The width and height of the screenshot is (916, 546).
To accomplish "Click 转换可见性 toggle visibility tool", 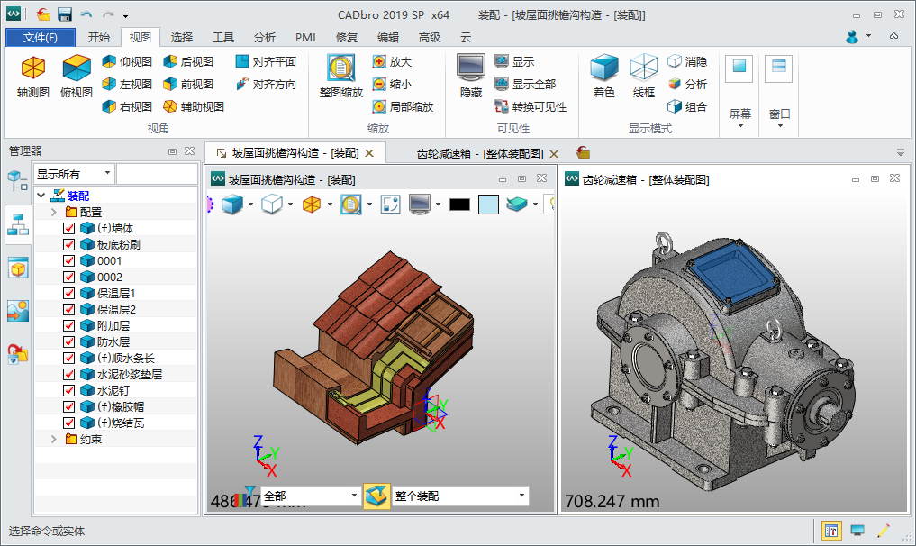I will tap(531, 106).
